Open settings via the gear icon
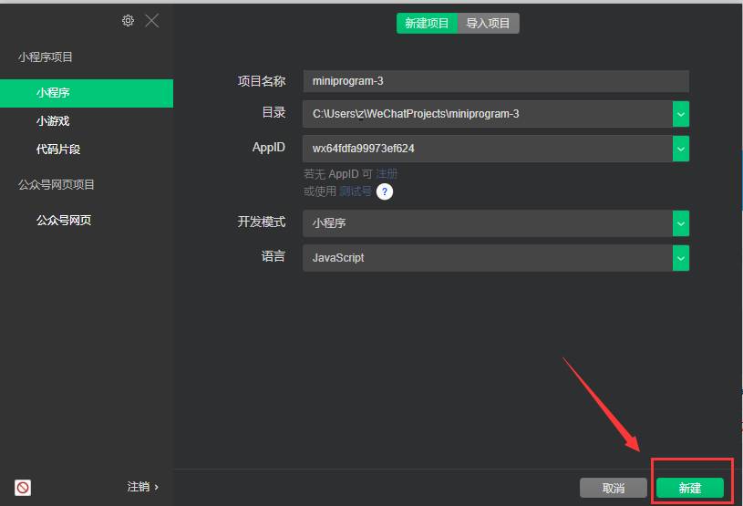 pos(129,21)
